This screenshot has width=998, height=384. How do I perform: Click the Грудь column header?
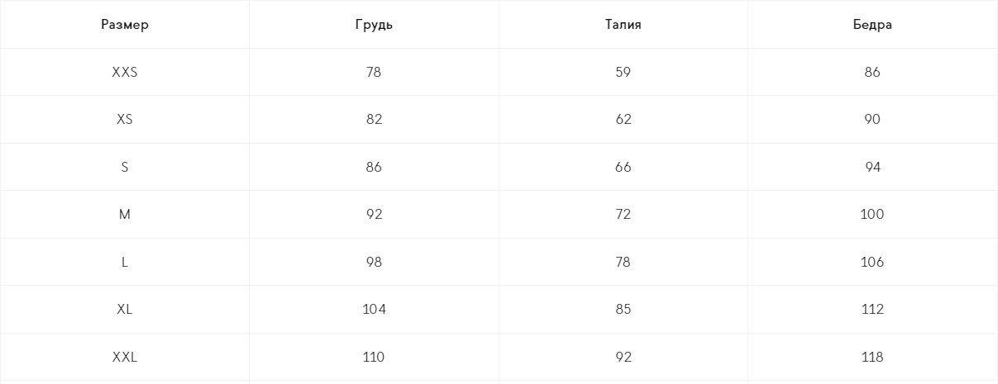click(x=374, y=25)
